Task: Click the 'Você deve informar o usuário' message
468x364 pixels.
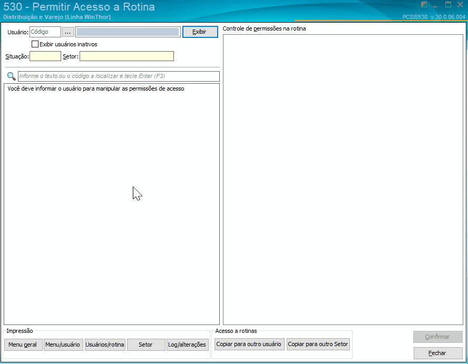Action: [x=96, y=88]
